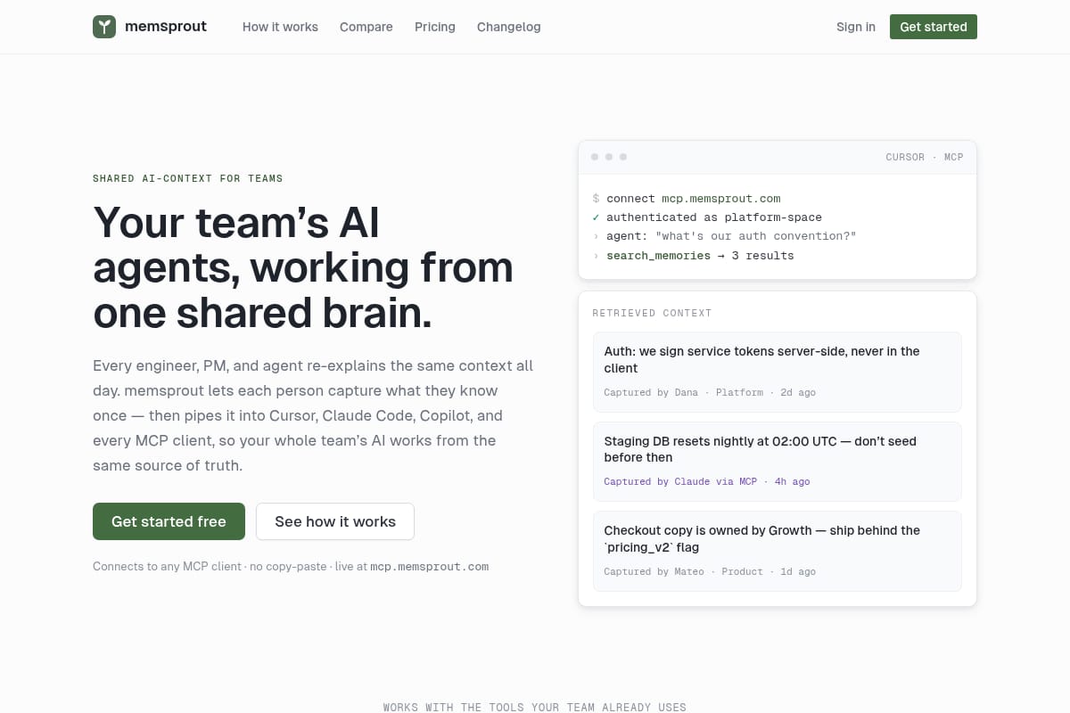Click the CURSOR · MCP terminal label
Image resolution: width=1070 pixels, height=713 pixels.
coord(925,157)
